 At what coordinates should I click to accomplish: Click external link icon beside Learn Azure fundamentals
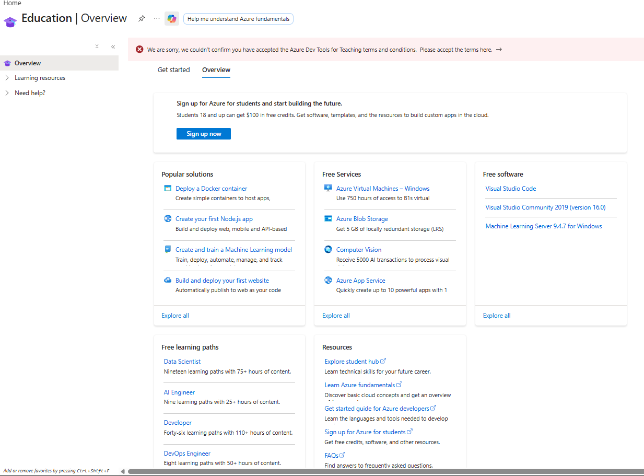pos(400,385)
